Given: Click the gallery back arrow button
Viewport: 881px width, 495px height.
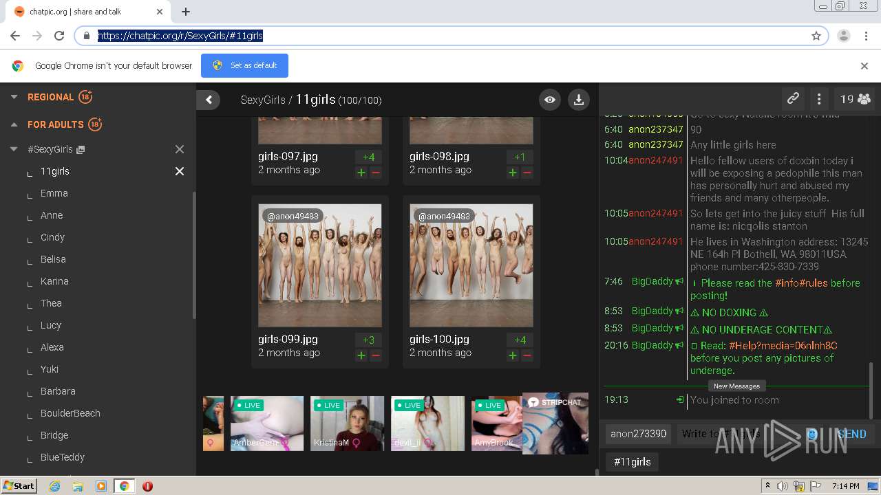Looking at the screenshot, I should point(209,100).
